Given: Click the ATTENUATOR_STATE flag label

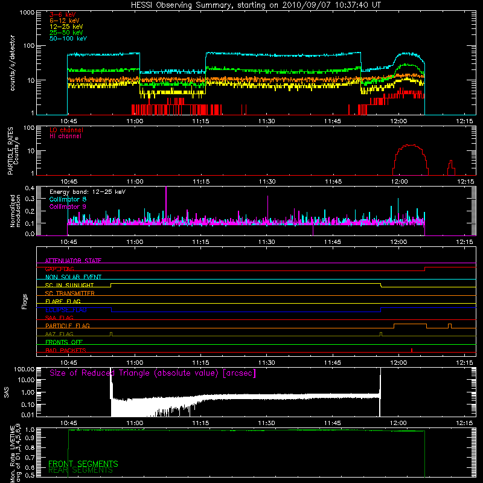Looking at the screenshot, I should (x=73, y=261).
